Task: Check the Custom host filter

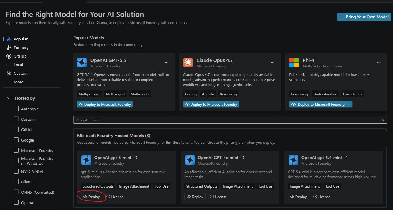Action: (x=16, y=119)
